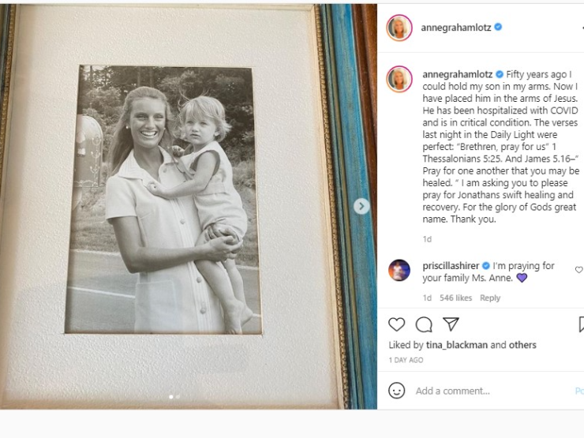This screenshot has width=584, height=438.
Task: Click the next photo arrow on image
Action: [361, 206]
